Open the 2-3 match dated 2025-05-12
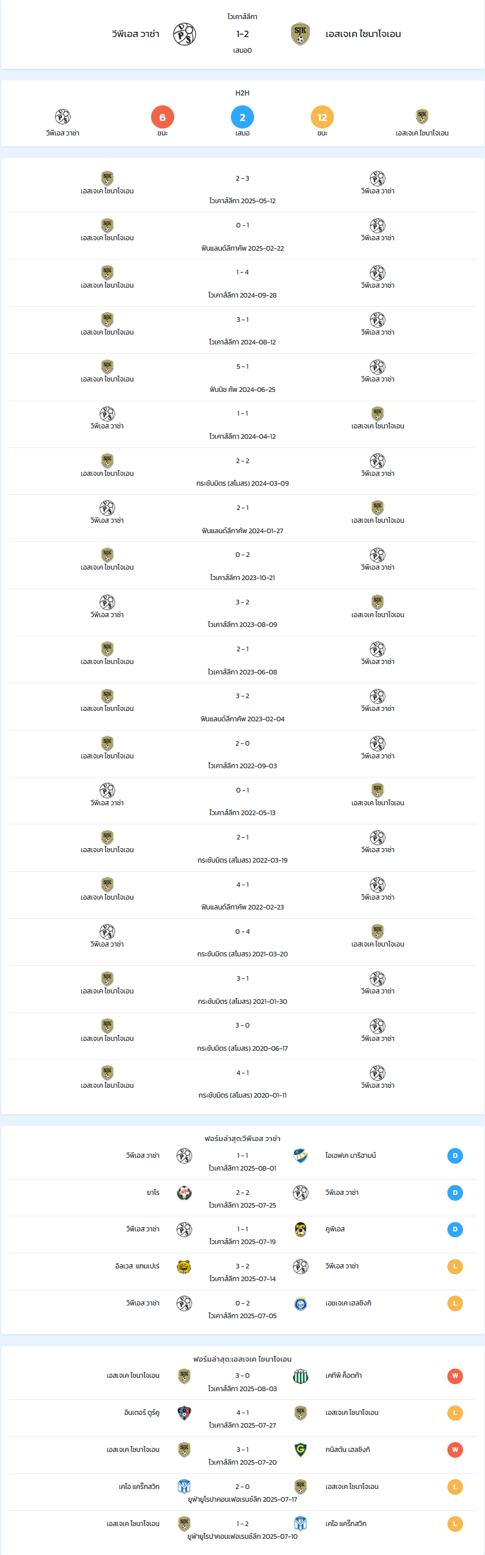This screenshot has height=1555, width=485. pyautogui.click(x=242, y=189)
